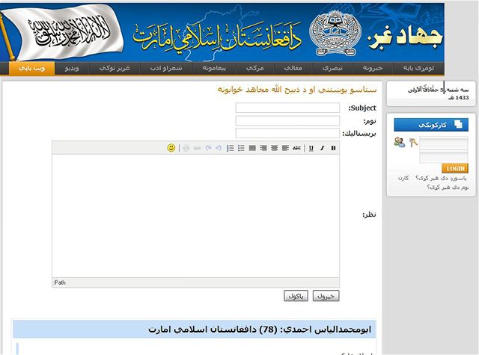Open the مرکې menu item
The image size is (479, 355).
(255, 68)
